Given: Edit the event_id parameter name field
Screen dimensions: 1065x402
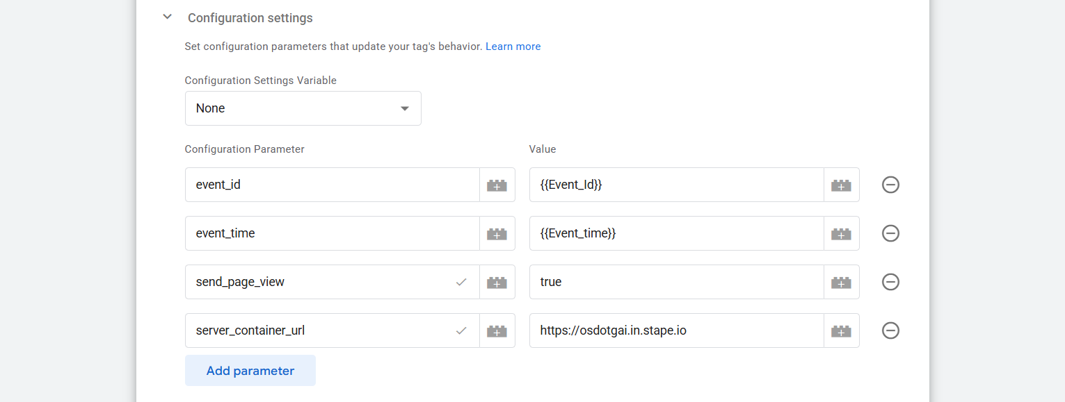Looking at the screenshot, I should [x=331, y=185].
